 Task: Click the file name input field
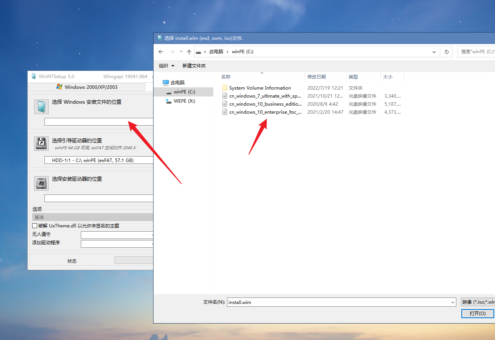[337, 302]
